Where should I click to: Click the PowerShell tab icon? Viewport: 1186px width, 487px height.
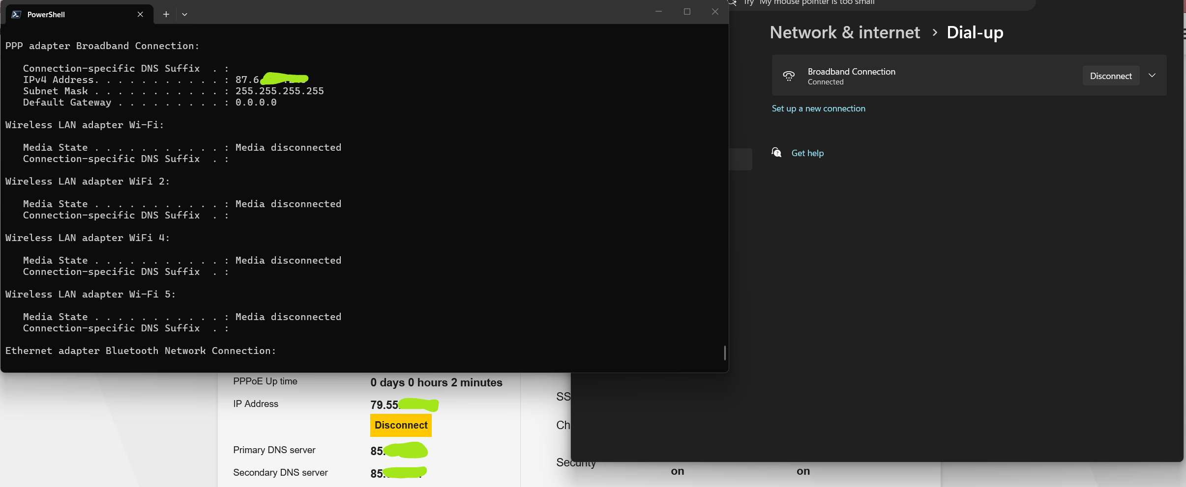pyautogui.click(x=16, y=14)
